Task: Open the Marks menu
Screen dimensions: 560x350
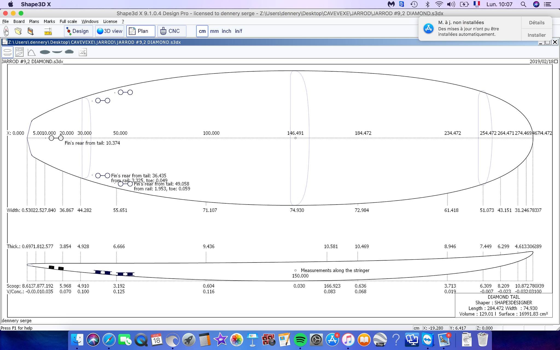Action: pos(49,21)
